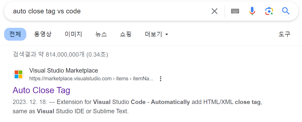Click snippet text 'same as Visual Studio IDE or Sublime Text.'
Image resolution: width=302 pixels, height=122 pixels.
[70, 111]
